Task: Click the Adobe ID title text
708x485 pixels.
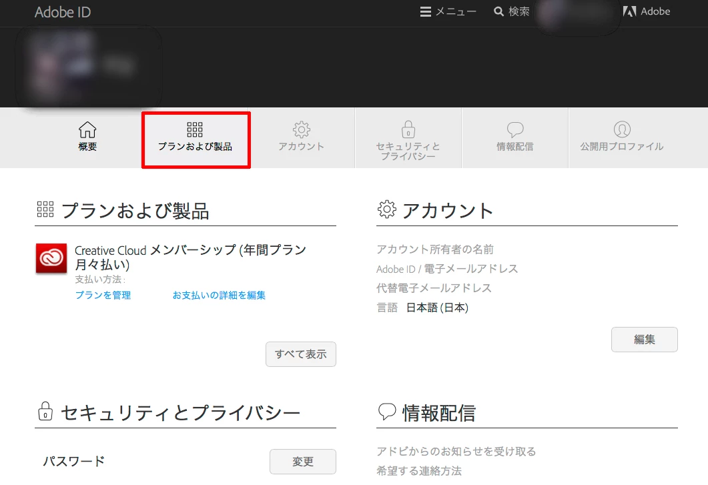Action: tap(63, 12)
